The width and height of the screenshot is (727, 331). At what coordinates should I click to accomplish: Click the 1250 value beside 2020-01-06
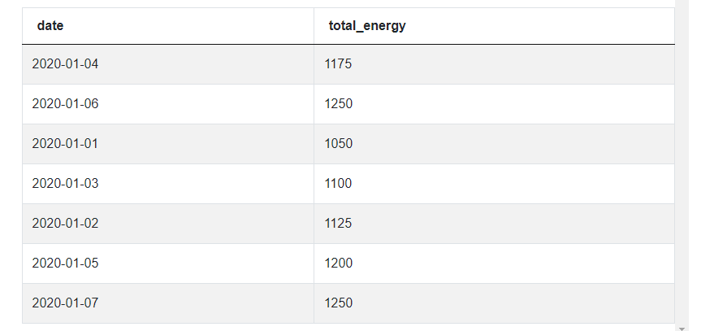point(494,104)
